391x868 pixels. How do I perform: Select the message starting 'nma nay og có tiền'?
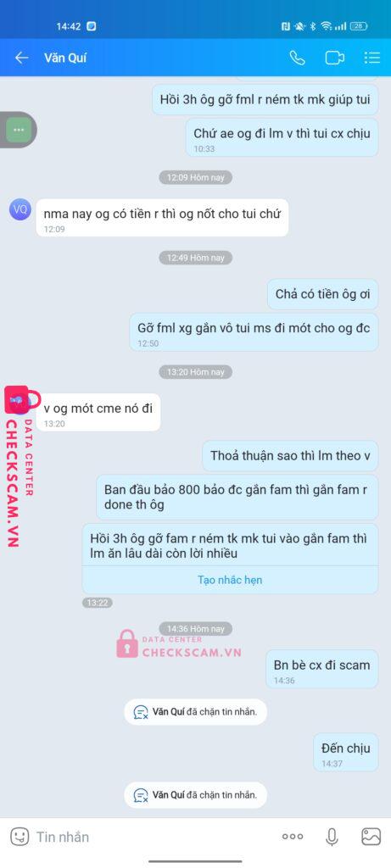162,218
